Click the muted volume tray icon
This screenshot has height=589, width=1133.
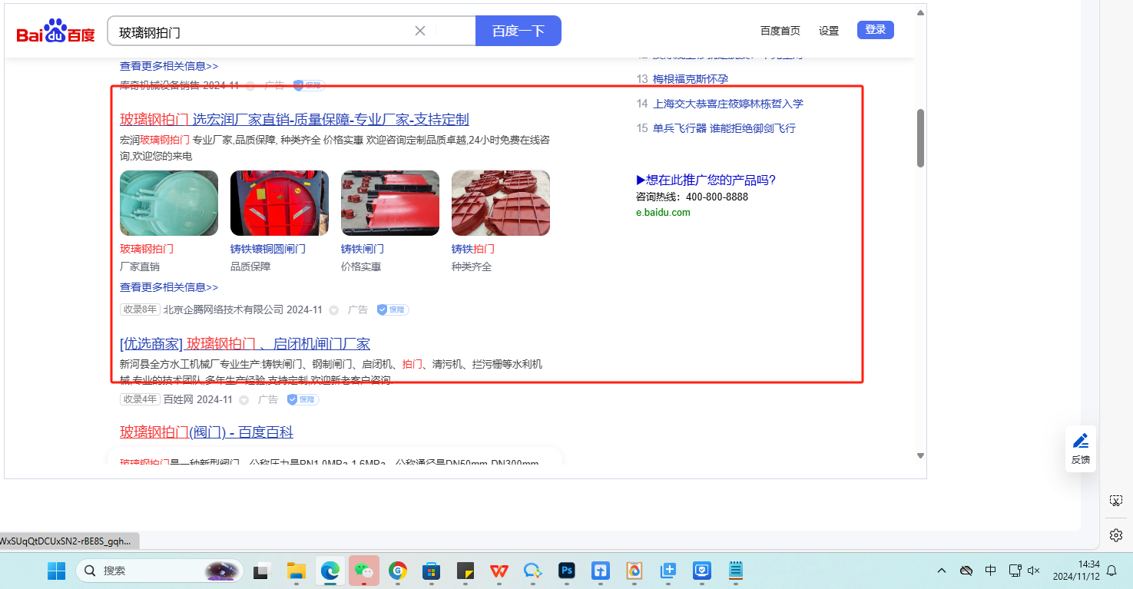coord(1034,571)
